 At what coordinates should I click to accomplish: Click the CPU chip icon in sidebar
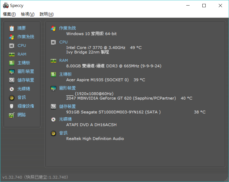click(12, 46)
